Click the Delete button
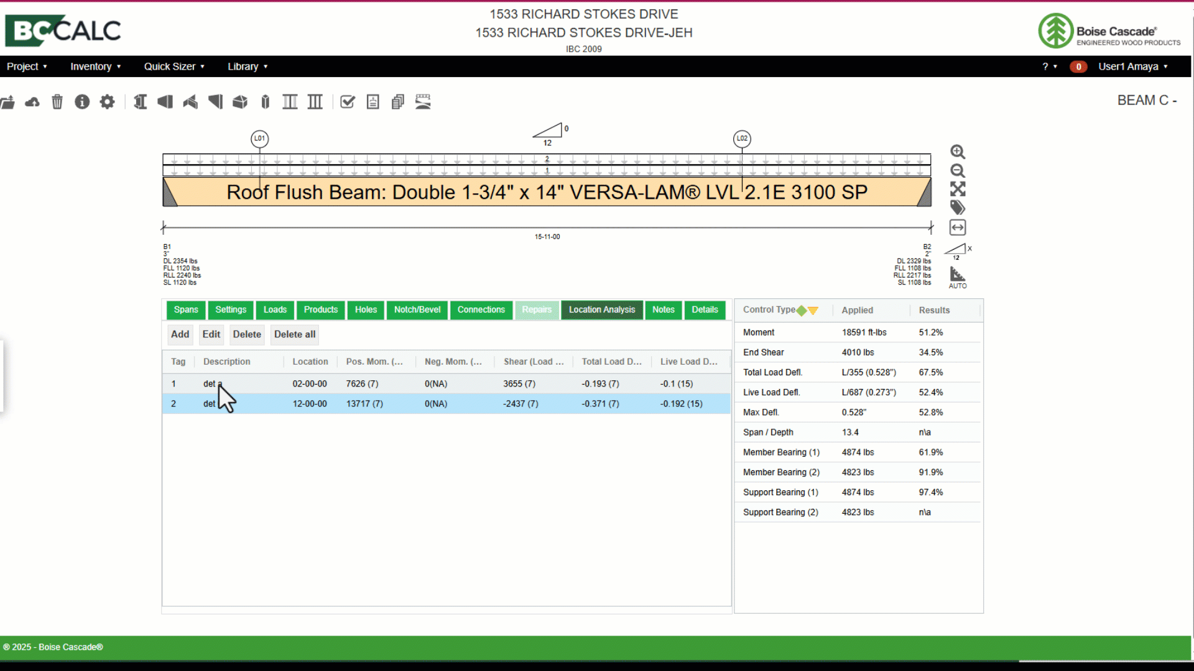1194x671 pixels. pos(247,334)
